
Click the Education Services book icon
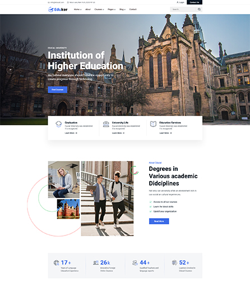[x=153, y=124]
